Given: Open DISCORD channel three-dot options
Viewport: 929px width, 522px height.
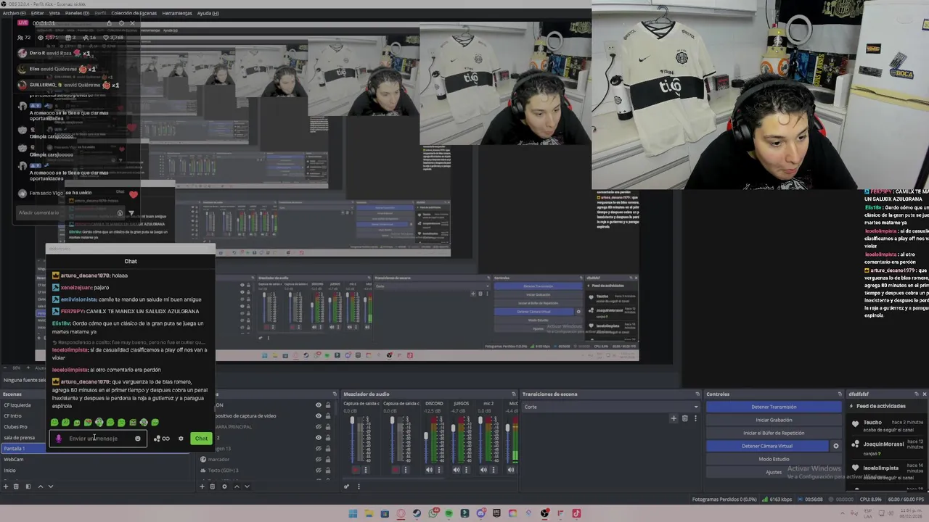Looking at the screenshot, I should [x=439, y=470].
